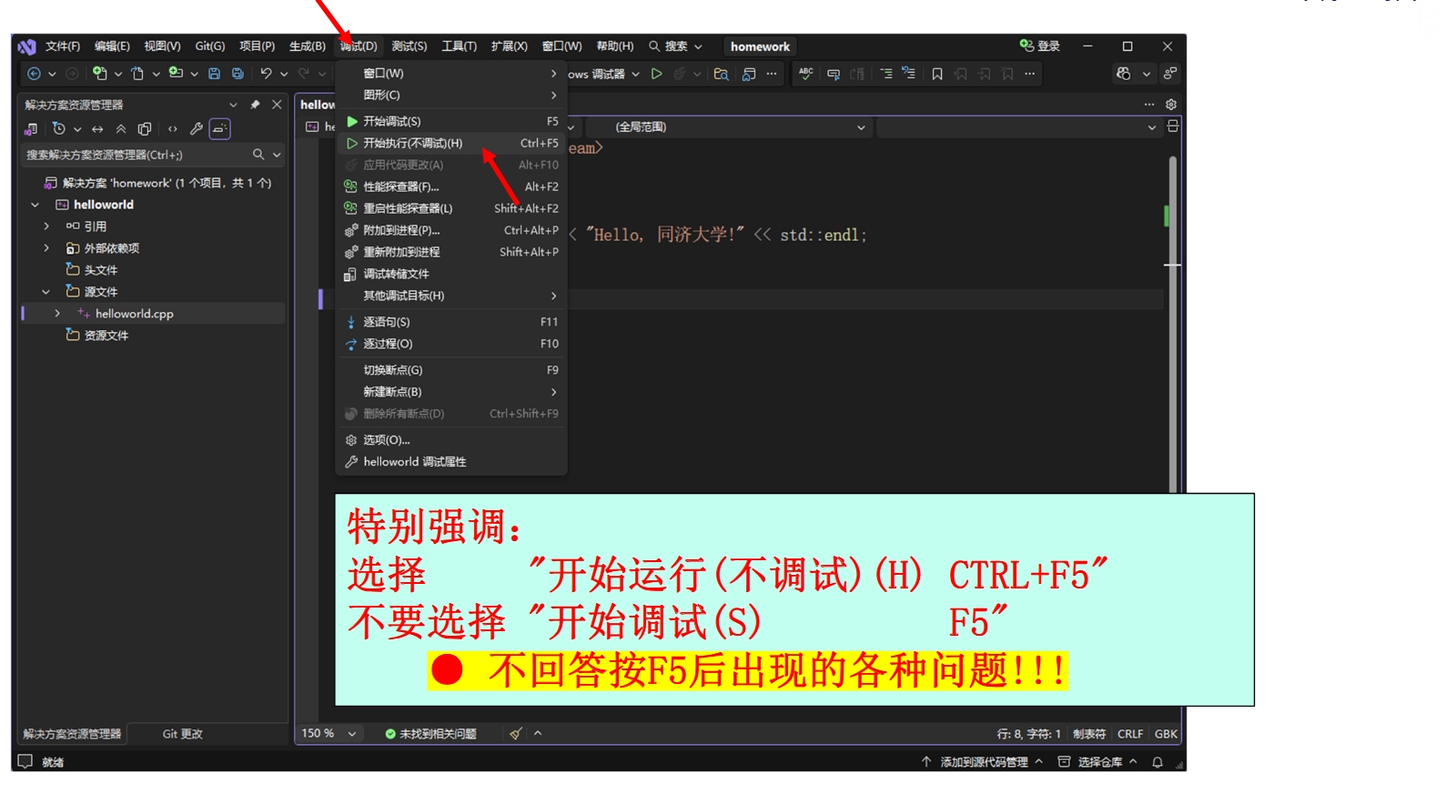Click the show all files icon
Viewport: 1446px width, 794px height.
point(145,129)
